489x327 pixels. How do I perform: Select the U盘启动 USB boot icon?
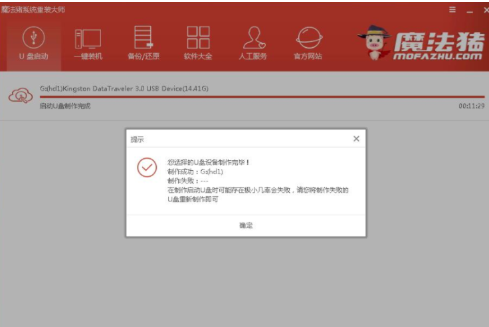[33, 43]
